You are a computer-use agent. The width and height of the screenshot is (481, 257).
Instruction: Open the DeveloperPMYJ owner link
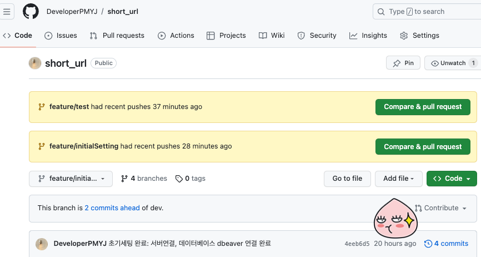tap(72, 11)
